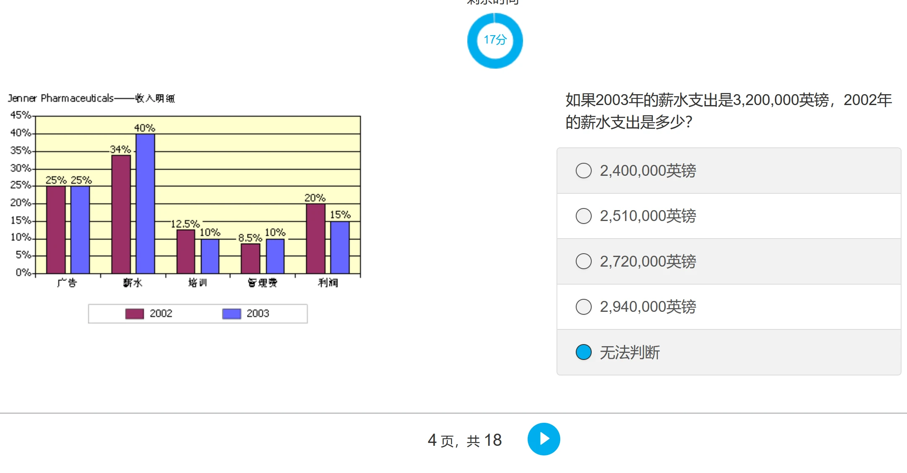Click the page indicator 4 页, 共 18
Image resolution: width=907 pixels, height=473 pixels.
pos(464,440)
